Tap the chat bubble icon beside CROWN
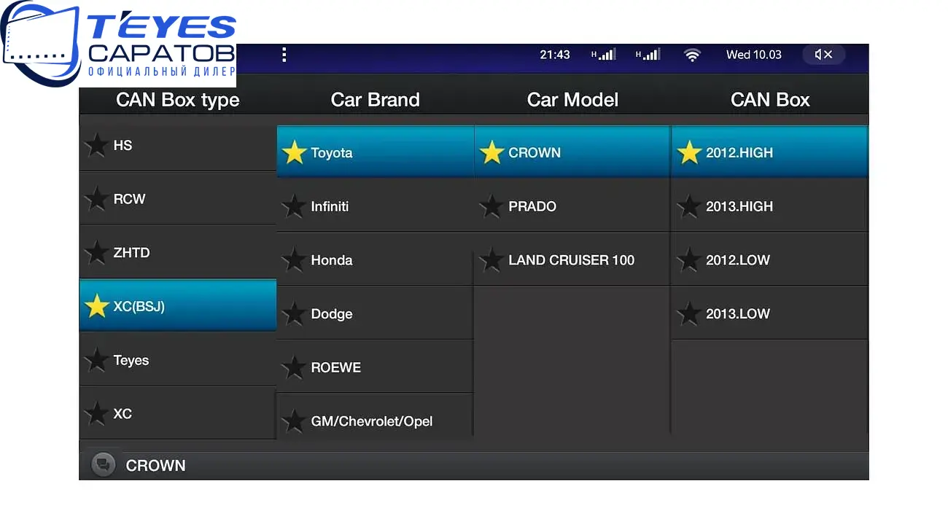Screen dimensions: 948x524 (x=104, y=465)
